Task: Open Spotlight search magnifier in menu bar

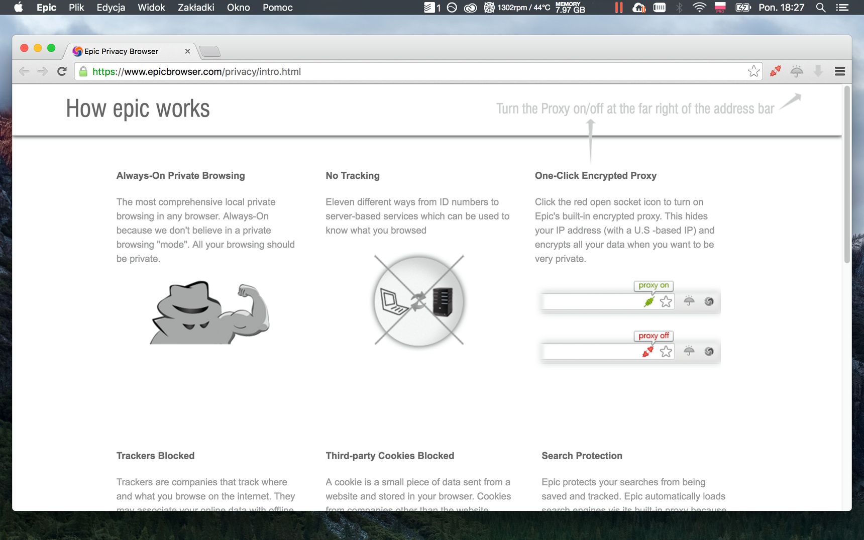Action: (x=821, y=8)
